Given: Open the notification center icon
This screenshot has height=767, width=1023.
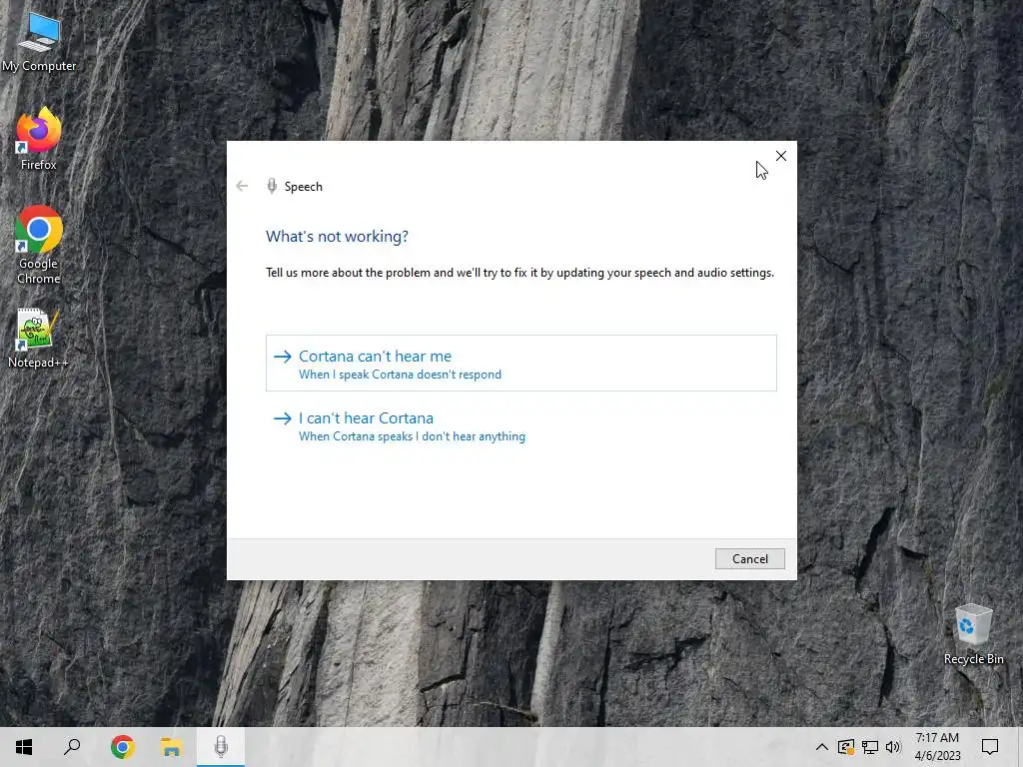Looking at the screenshot, I should coord(990,747).
